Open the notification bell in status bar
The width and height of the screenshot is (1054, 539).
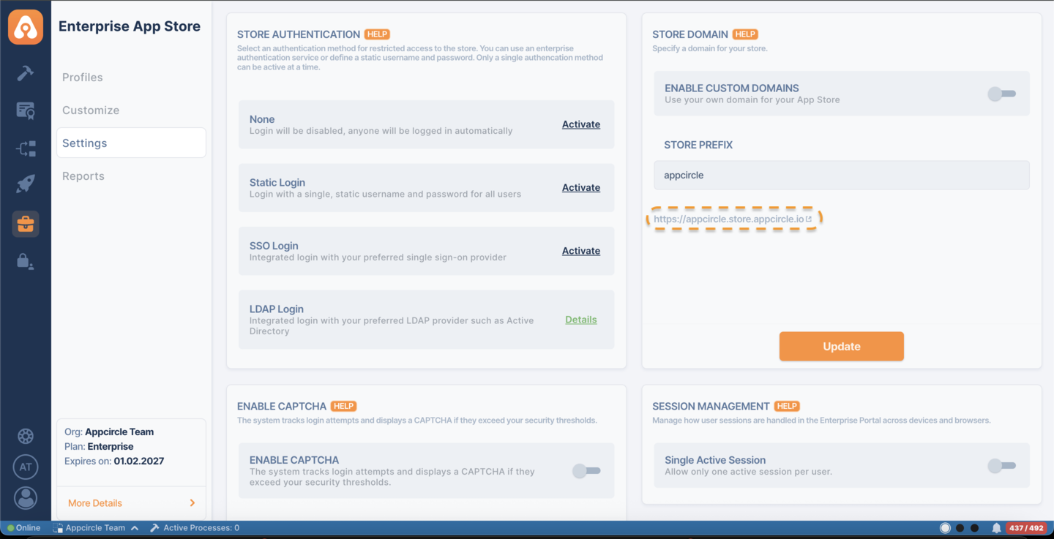point(995,527)
